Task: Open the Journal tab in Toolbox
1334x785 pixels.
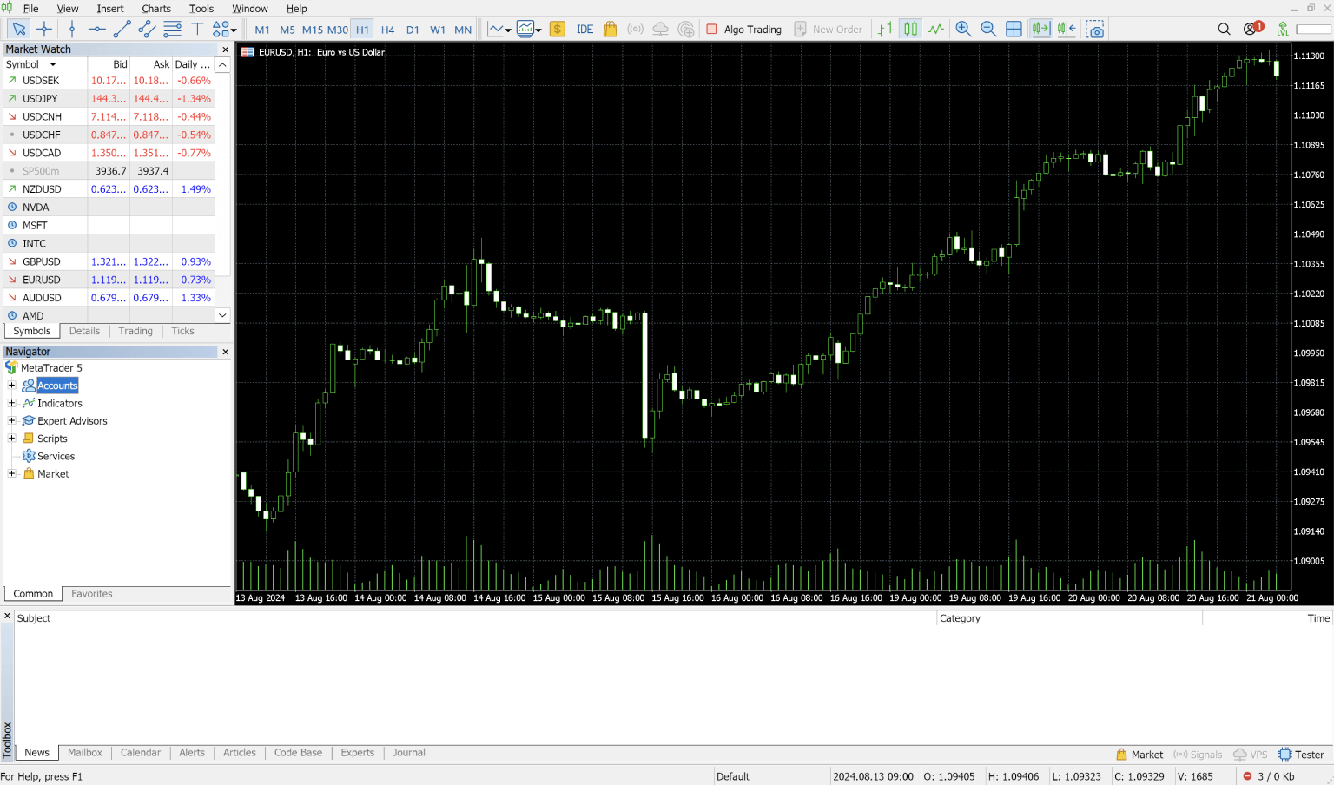Action: pyautogui.click(x=408, y=753)
